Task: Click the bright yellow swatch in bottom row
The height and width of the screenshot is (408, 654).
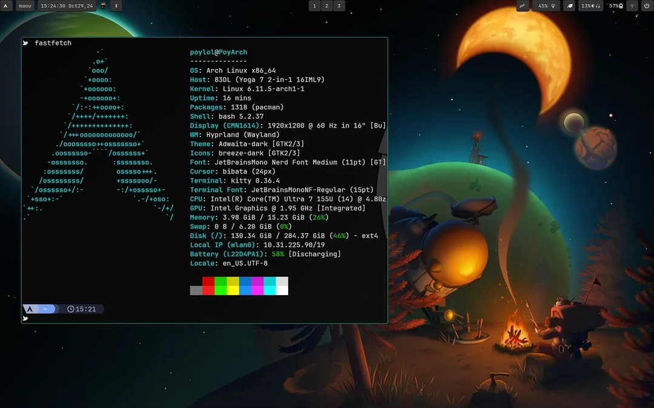Action: click(x=233, y=290)
